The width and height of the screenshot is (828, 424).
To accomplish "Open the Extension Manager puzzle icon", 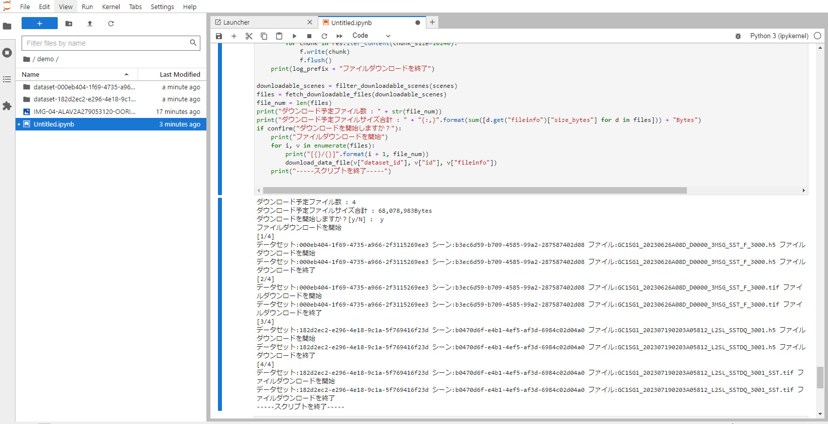I will tap(7, 106).
